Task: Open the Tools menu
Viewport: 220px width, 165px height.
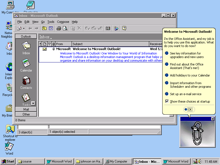Action: point(51,22)
